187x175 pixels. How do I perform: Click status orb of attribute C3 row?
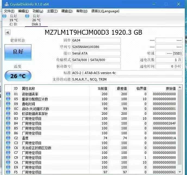[8, 143]
